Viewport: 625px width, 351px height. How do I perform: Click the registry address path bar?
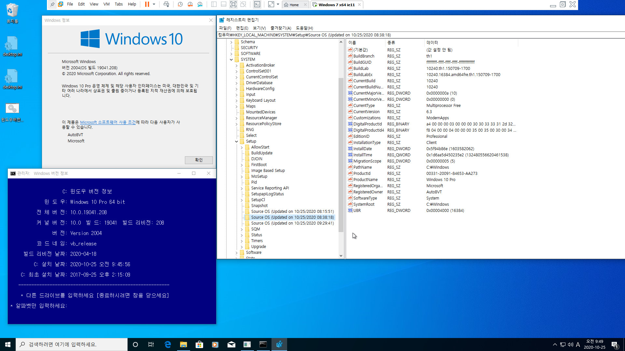[x=421, y=35]
